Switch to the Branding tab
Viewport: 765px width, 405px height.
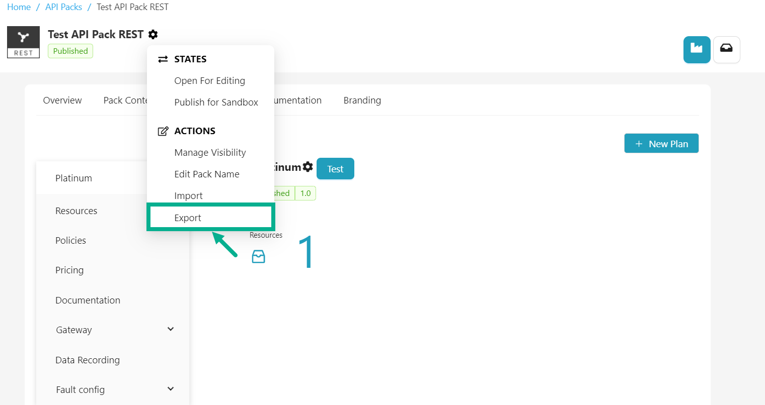[x=362, y=100]
